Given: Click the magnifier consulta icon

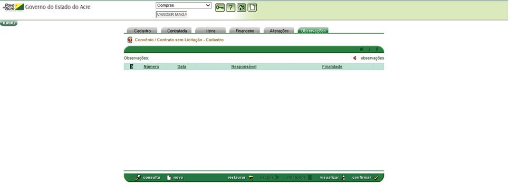Looking at the screenshot, I should click(138, 178).
